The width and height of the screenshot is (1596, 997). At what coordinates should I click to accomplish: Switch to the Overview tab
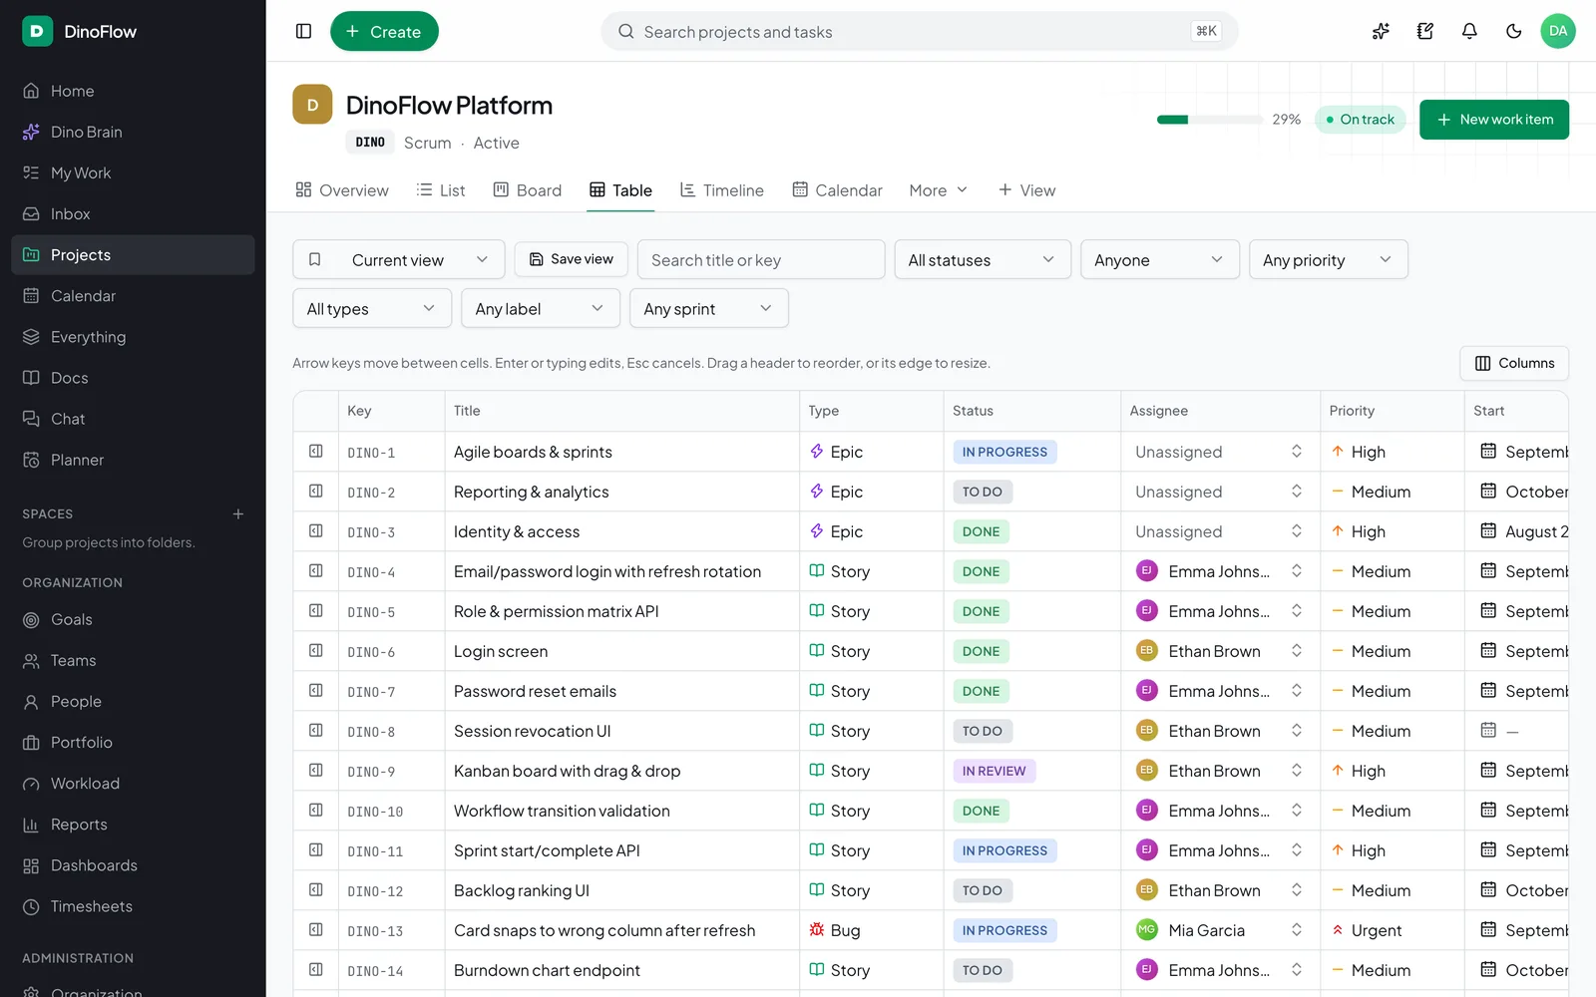click(x=342, y=190)
